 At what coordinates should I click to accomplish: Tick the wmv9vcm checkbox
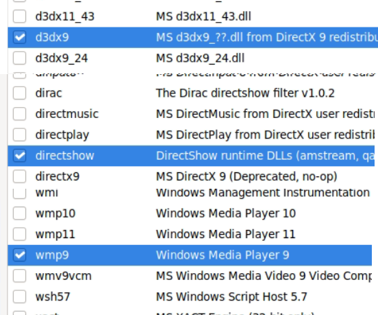click(x=20, y=276)
